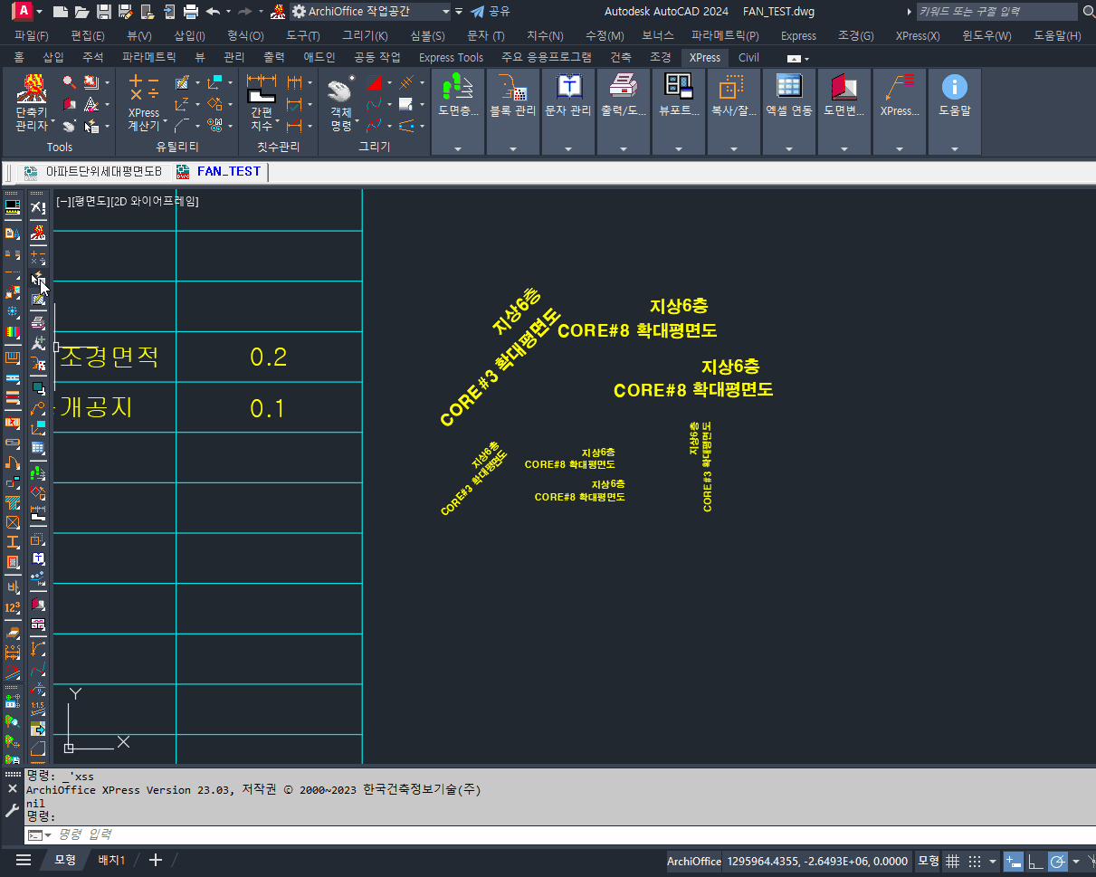Create a new drawing from quick access
The image size is (1096, 877).
[61, 12]
